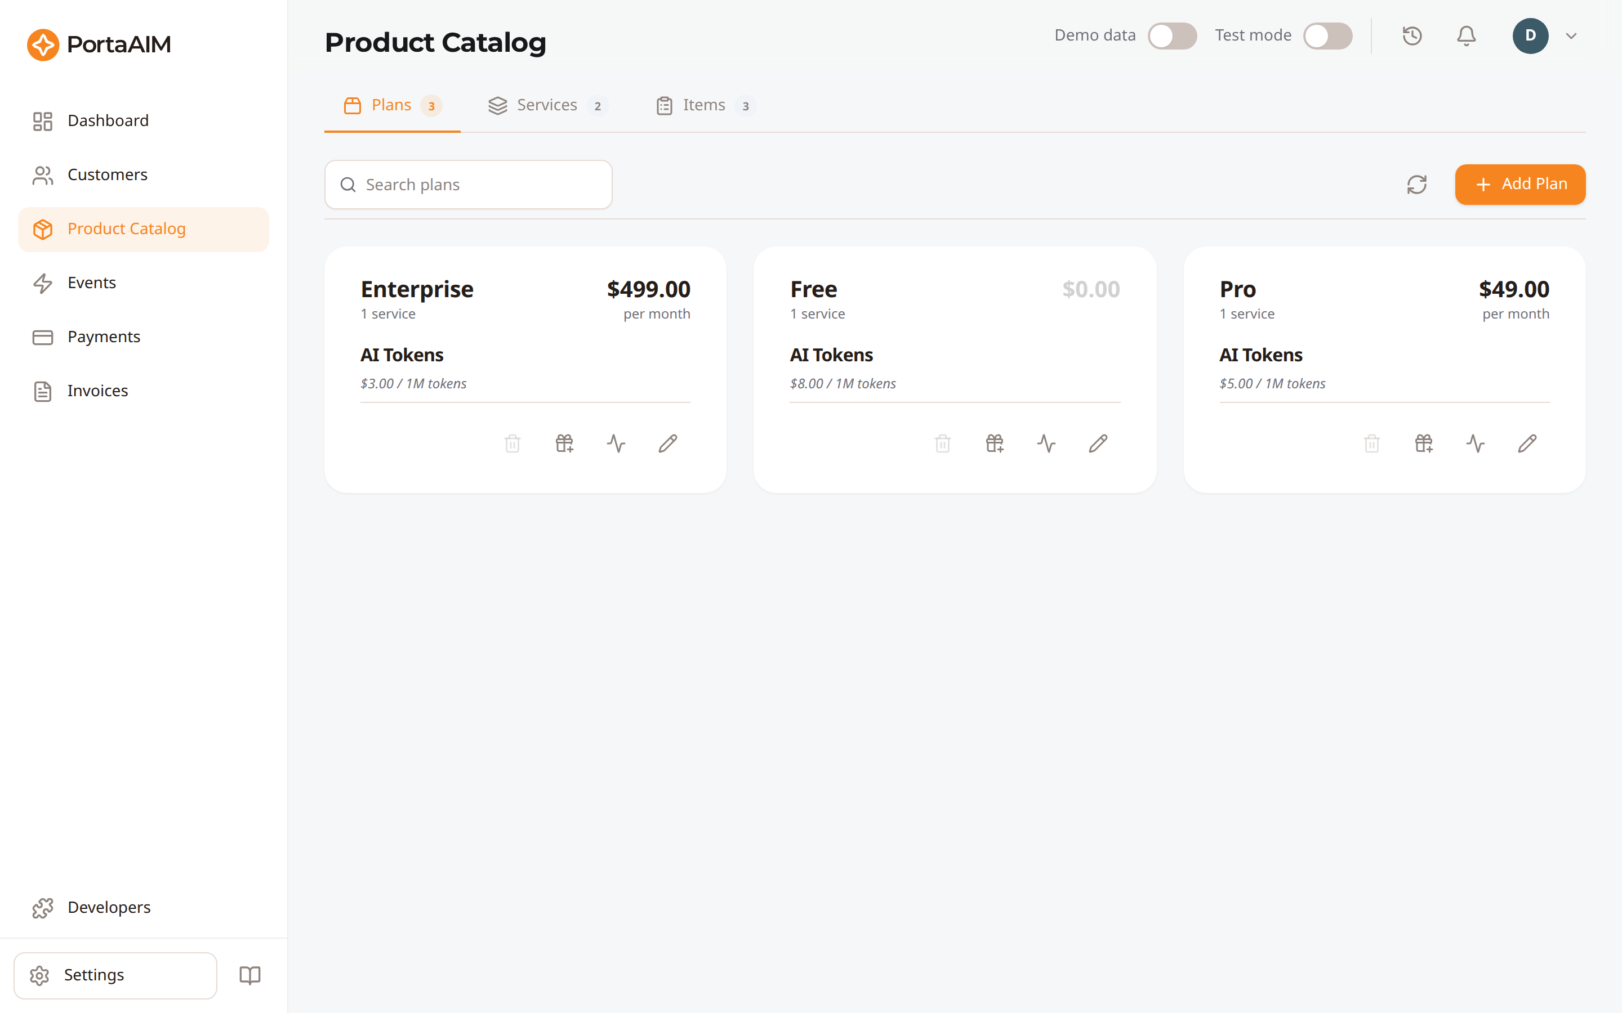This screenshot has width=1622, height=1013.
Task: Delete the Enterprise plan with trash icon
Action: [x=513, y=443]
